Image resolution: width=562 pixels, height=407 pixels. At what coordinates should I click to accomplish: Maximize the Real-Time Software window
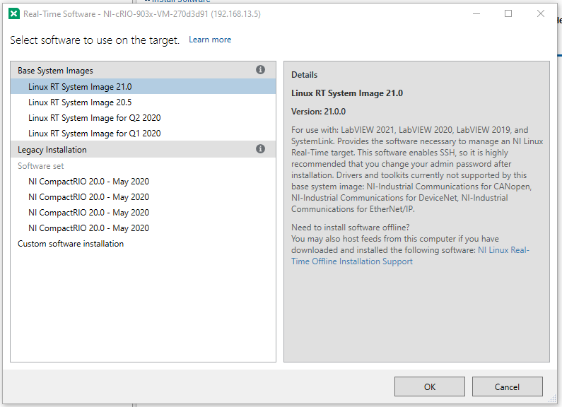pos(508,13)
